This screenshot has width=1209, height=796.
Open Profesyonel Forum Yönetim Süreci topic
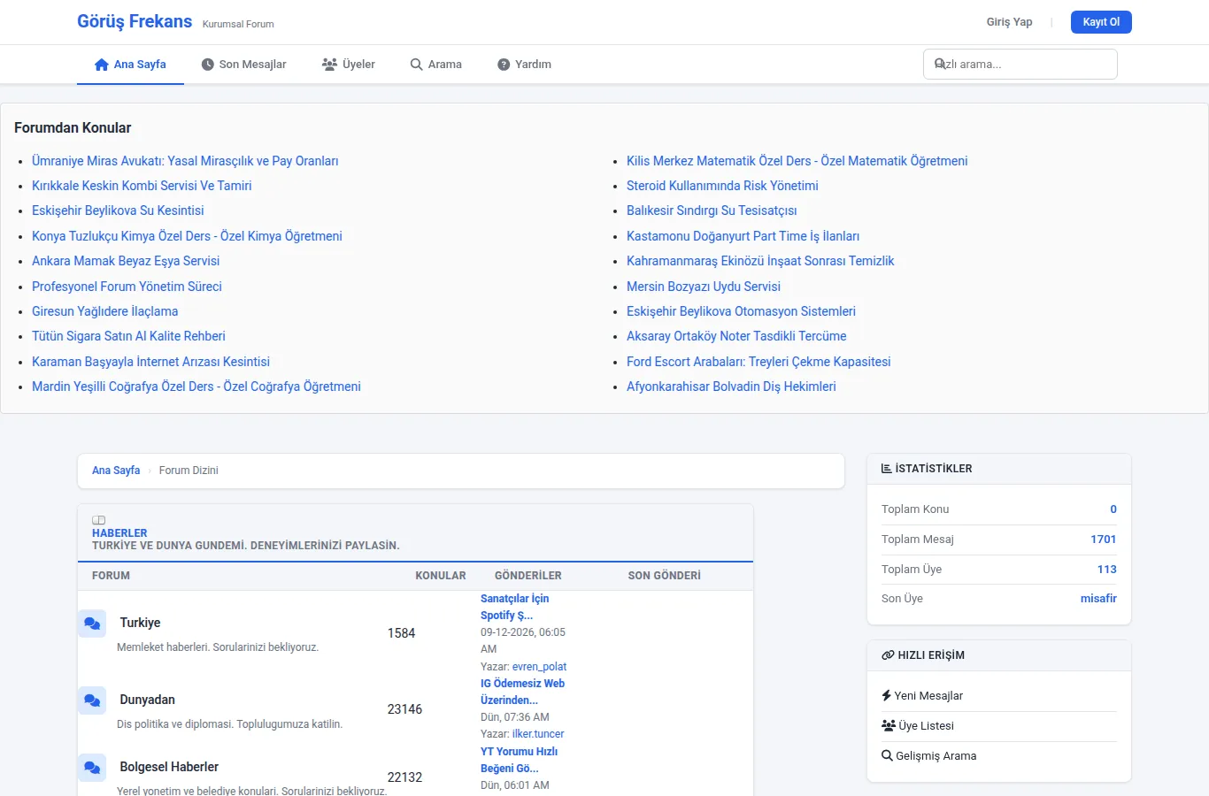pyautogui.click(x=127, y=287)
